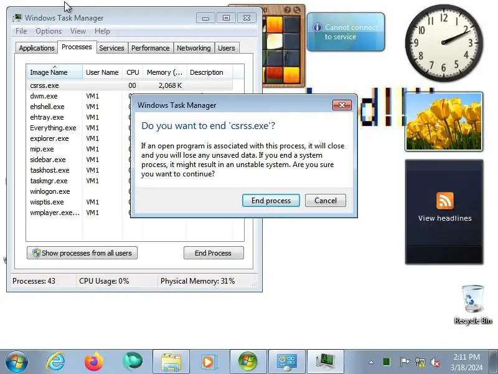Click the green CPU meter tray icon
The width and height of the screenshot is (498, 374).
387,362
